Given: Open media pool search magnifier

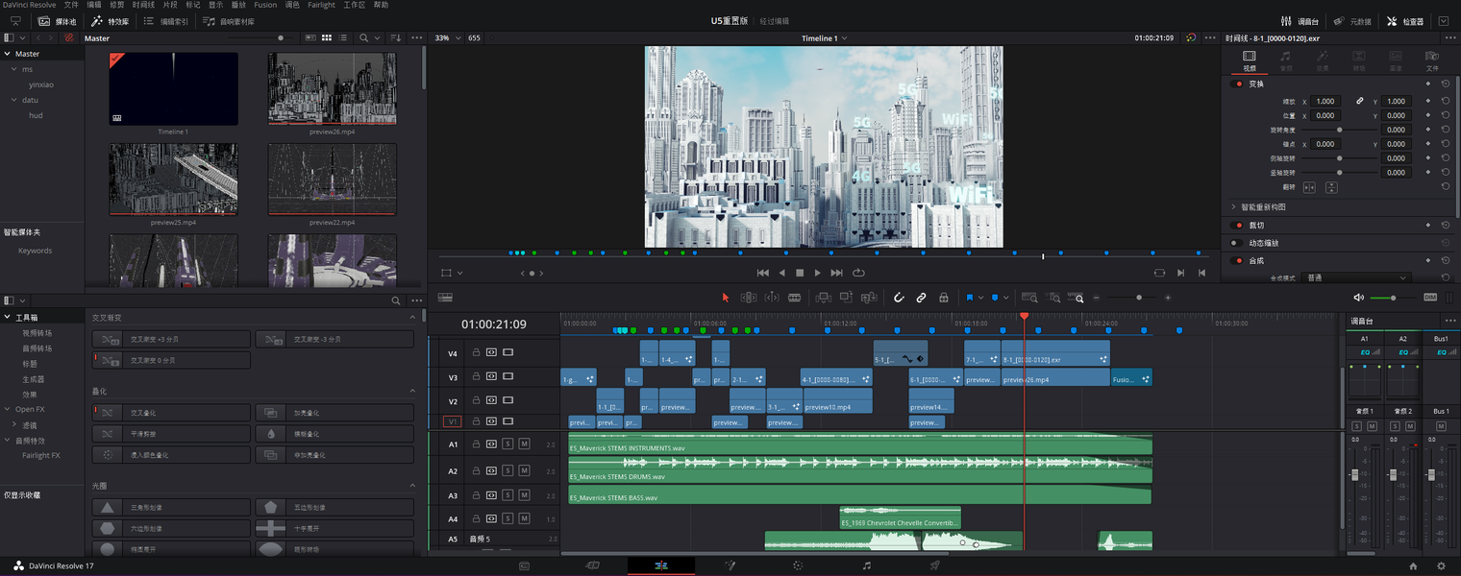Looking at the screenshot, I should coord(364,37).
